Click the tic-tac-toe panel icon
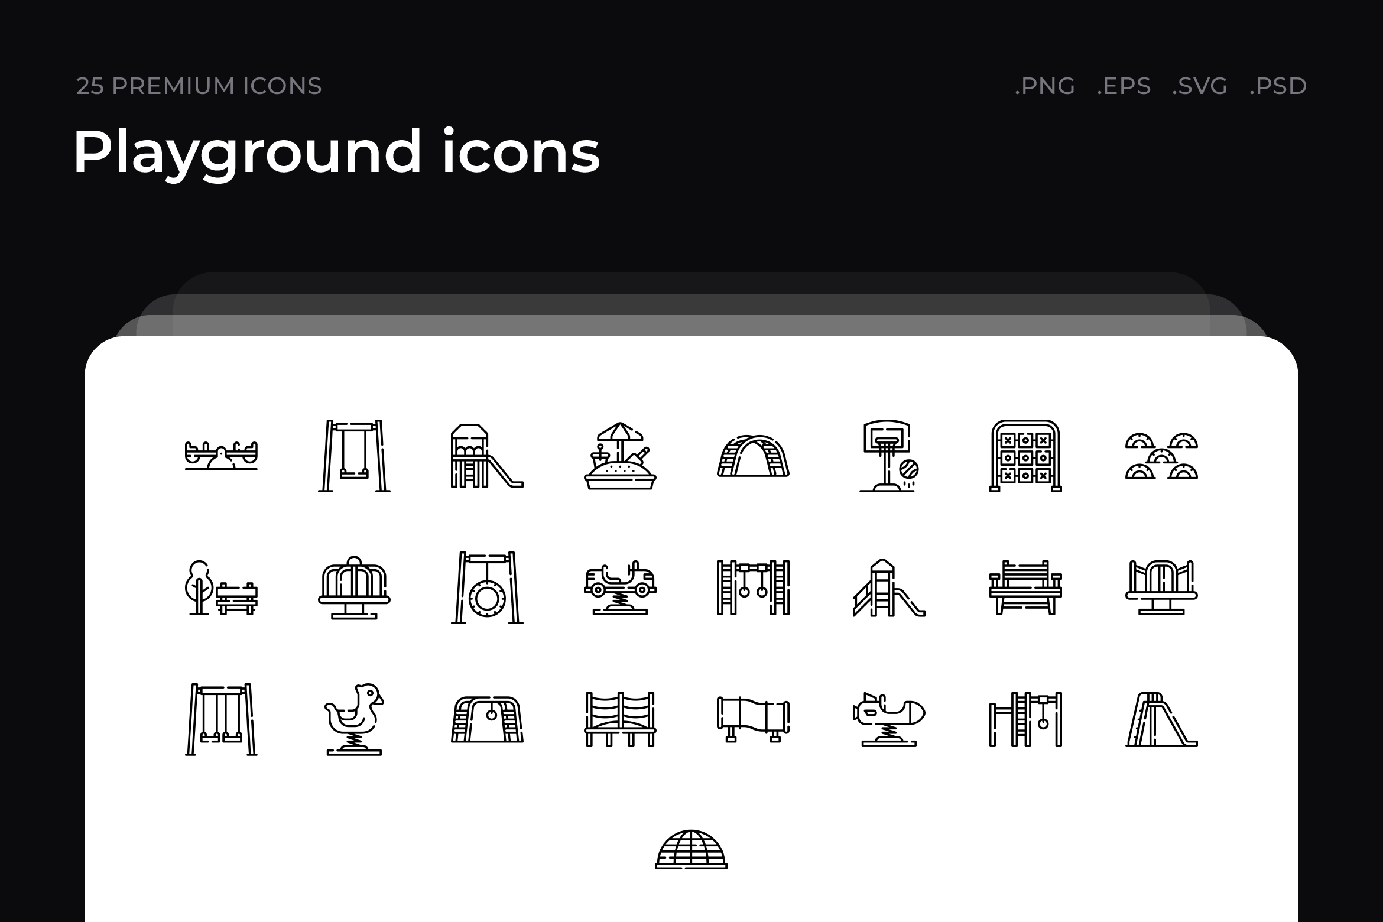This screenshot has width=1383, height=922. (1025, 456)
